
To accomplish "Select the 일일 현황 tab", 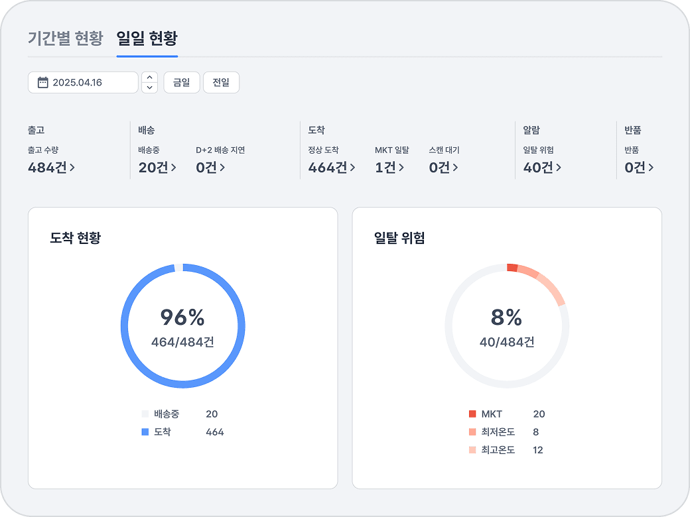I will 147,38.
